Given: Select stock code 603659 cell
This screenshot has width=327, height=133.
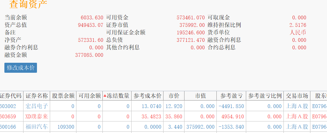Looking at the screenshot, I should pyautogui.click(x=11, y=116).
